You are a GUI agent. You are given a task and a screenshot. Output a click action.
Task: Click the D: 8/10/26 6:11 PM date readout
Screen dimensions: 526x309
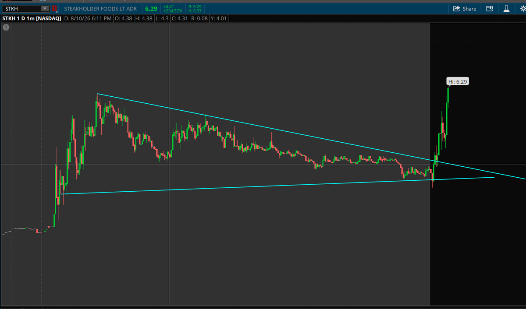[88, 18]
